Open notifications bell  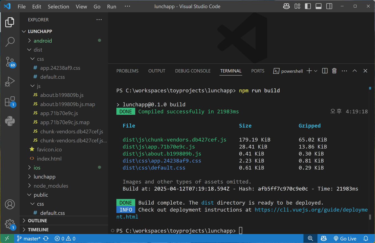click(366, 238)
